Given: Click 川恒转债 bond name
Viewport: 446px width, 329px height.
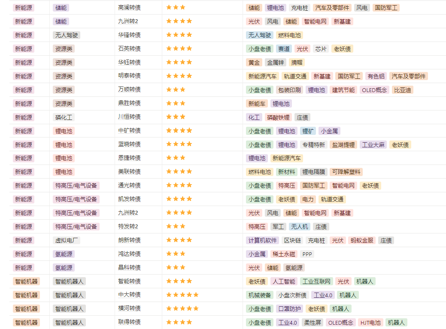Looking at the screenshot, I should point(129,117).
